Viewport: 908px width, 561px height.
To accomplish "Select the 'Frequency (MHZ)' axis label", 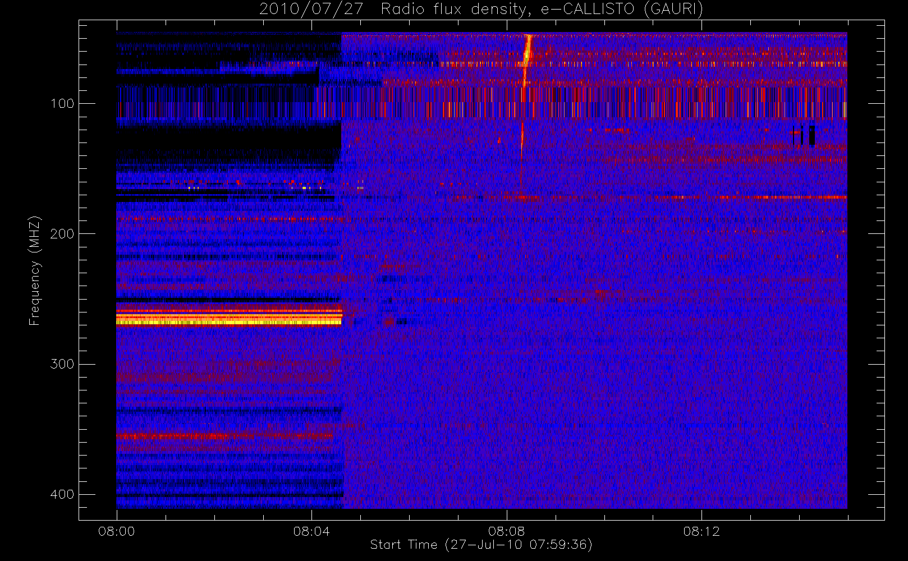I will pos(35,270).
